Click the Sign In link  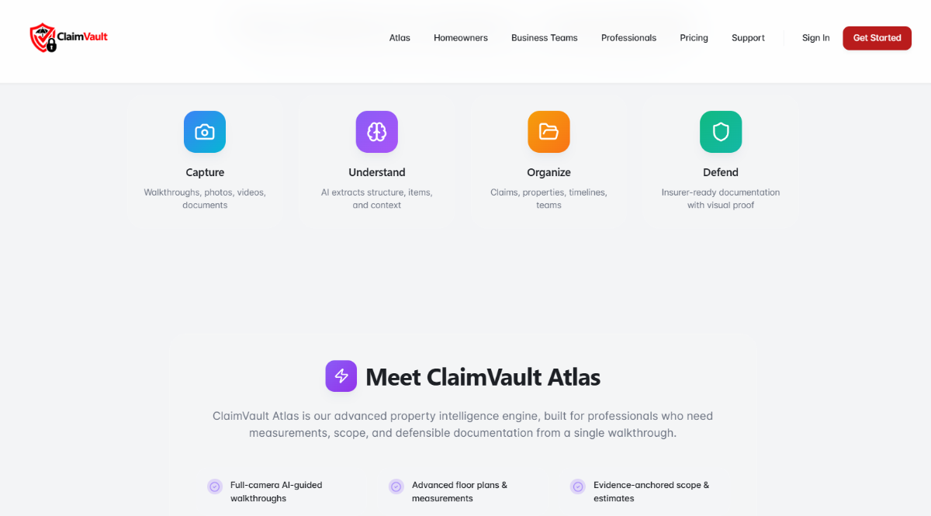click(815, 37)
